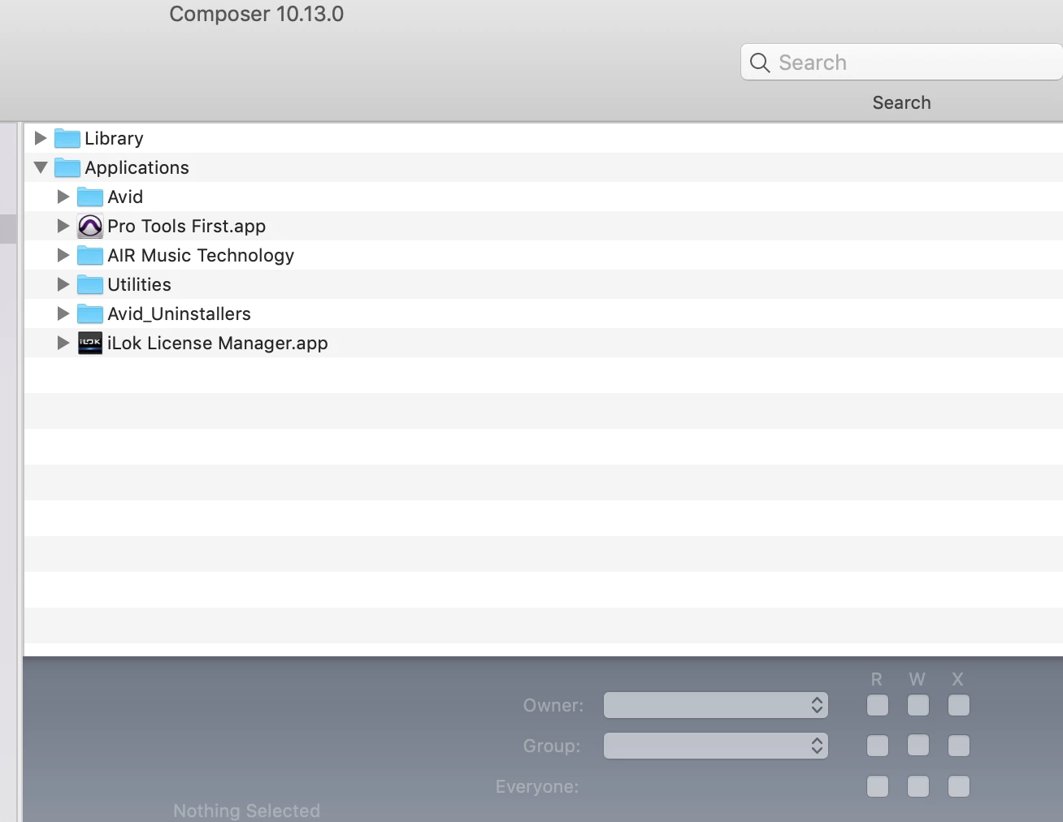Image resolution: width=1063 pixels, height=822 pixels.
Task: Click the Library folder icon
Action: pyautogui.click(x=67, y=139)
